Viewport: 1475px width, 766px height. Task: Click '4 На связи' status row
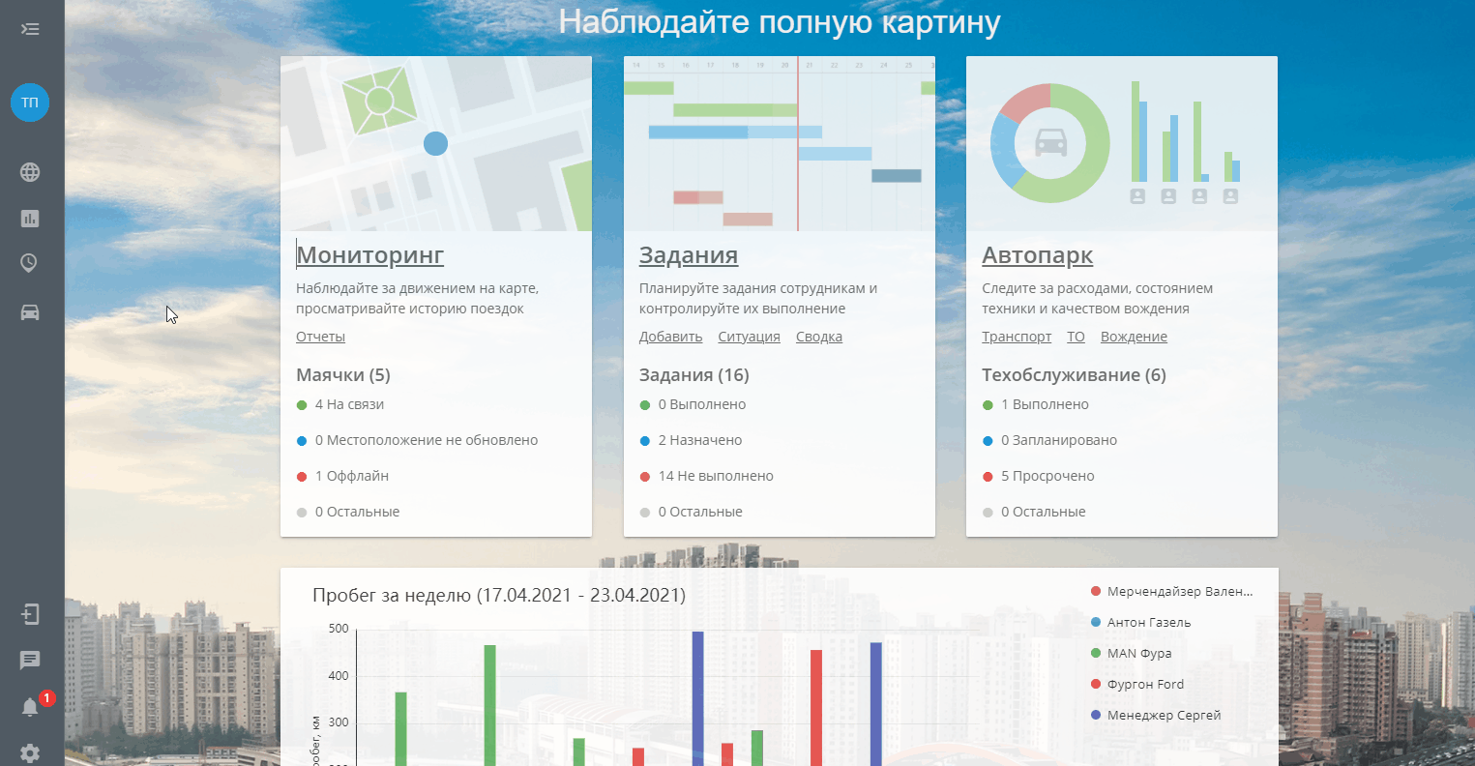(340, 404)
